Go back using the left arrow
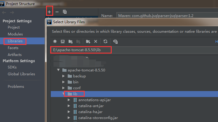The image size is (218, 122). tap(4, 12)
